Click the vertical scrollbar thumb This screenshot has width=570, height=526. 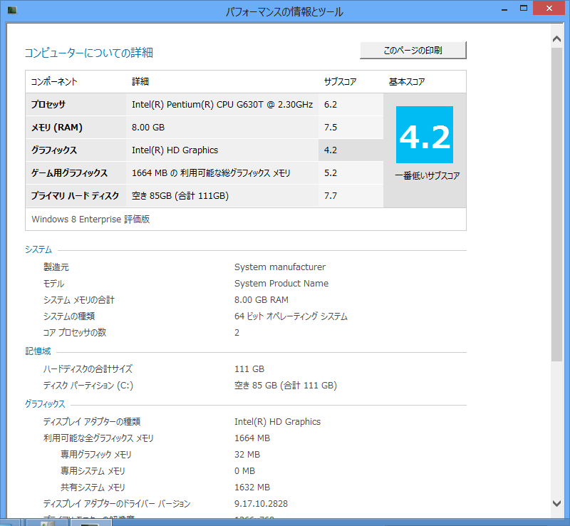tap(556, 205)
